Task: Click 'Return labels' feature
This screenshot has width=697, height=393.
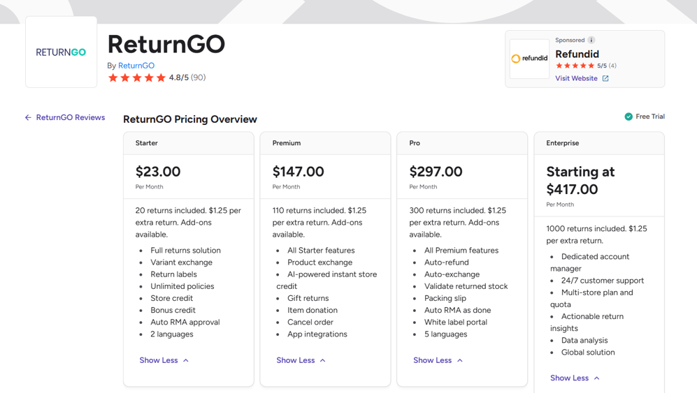Action: [173, 274]
